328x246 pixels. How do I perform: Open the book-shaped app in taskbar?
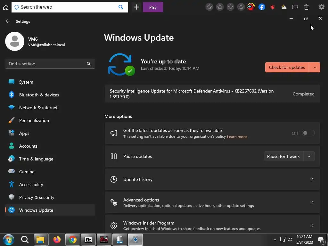pyautogui.click(x=120, y=240)
